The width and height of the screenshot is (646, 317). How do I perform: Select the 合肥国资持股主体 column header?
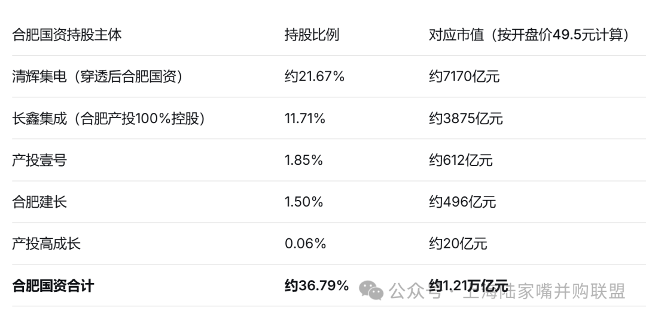pos(67,35)
